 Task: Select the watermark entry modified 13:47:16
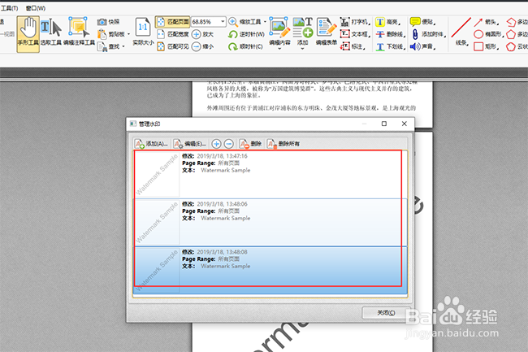coord(270,174)
